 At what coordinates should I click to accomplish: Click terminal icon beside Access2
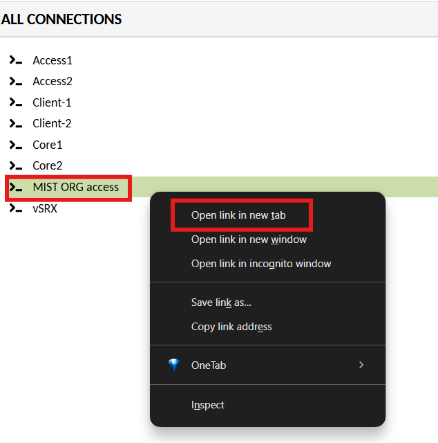pos(16,81)
